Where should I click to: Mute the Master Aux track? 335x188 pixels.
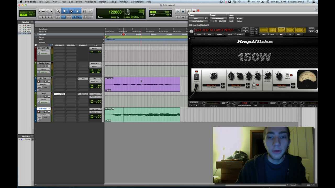(x=49, y=66)
